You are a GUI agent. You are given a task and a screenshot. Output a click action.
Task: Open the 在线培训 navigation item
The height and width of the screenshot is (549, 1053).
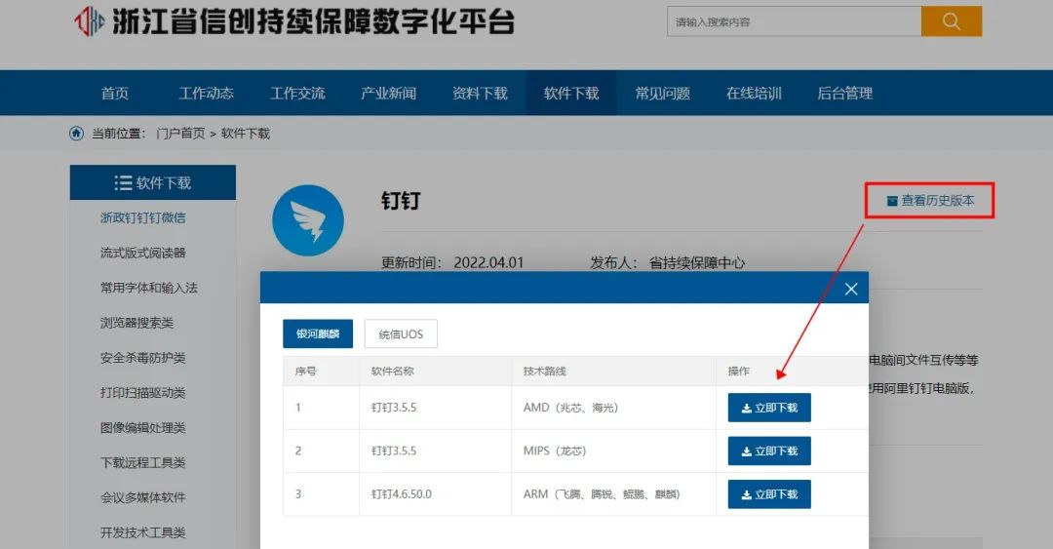coord(754,94)
